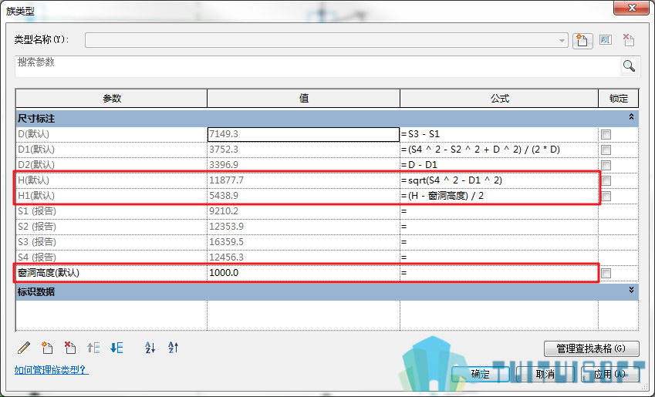Expand the 标识数据 group
Screen dimensions: 655x397
pyautogui.click(x=631, y=290)
